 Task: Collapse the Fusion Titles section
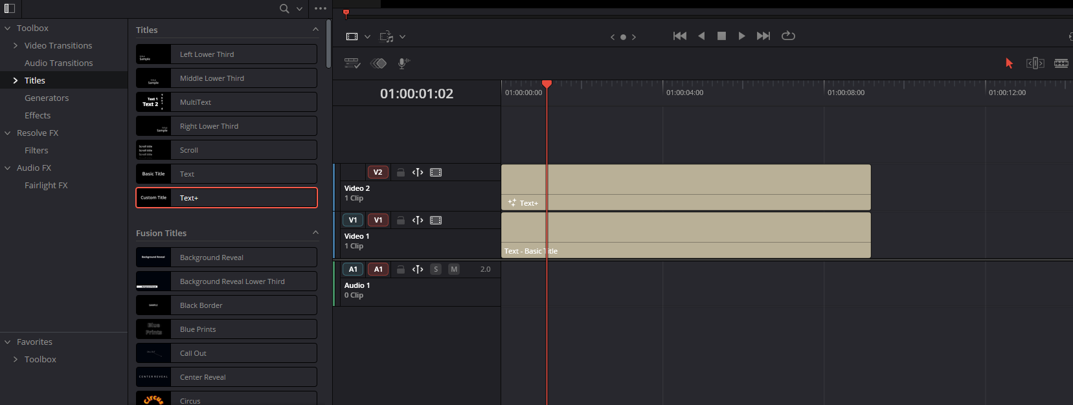click(315, 233)
